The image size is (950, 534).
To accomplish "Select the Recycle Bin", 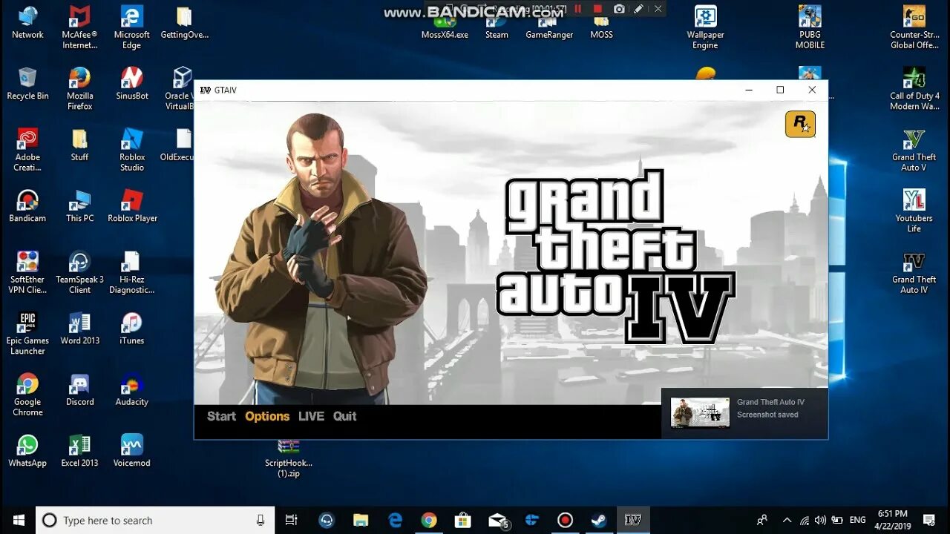I will click(x=27, y=84).
